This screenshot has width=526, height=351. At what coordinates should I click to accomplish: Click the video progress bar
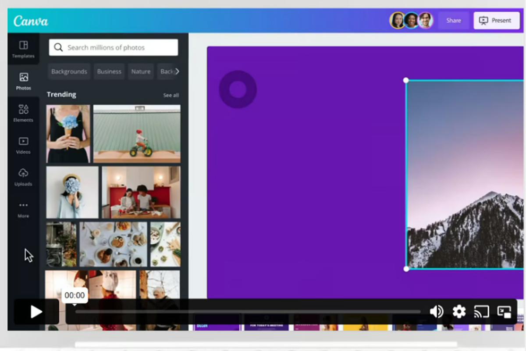pyautogui.click(x=248, y=312)
